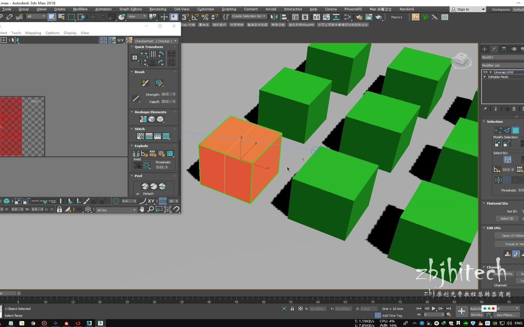
Task: Open the All IDs dropdown
Action: [134, 210]
